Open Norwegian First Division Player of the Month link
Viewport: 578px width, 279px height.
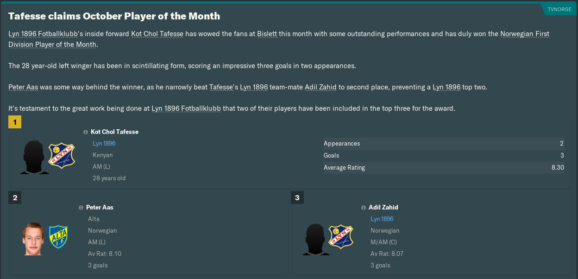point(525,34)
